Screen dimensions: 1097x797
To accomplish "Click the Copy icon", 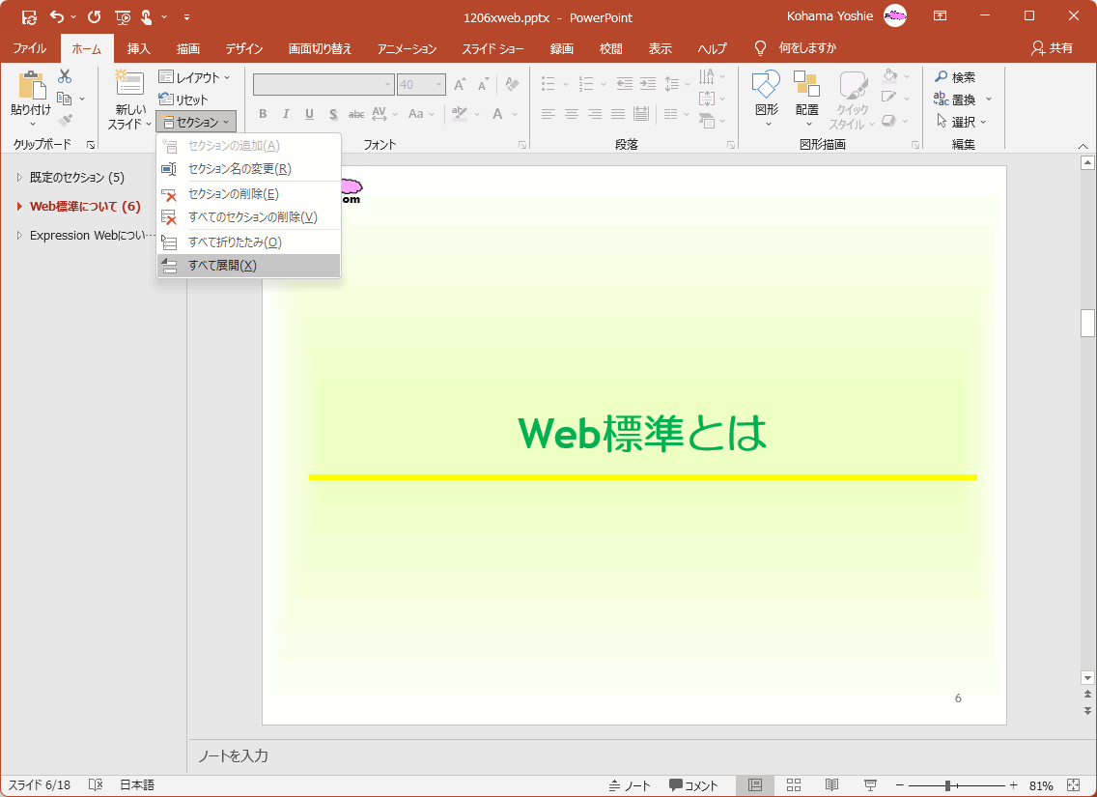I will click(65, 99).
